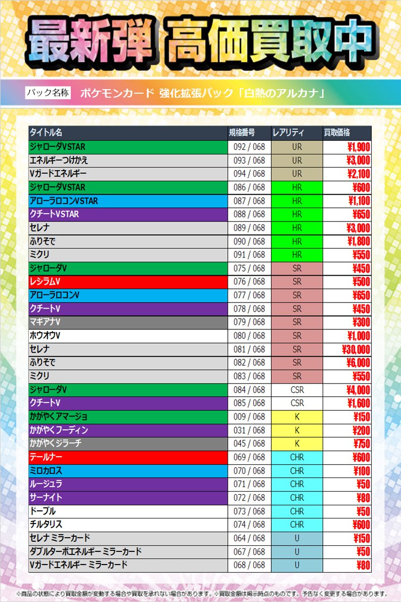Click the price ¥30,000

pyautogui.click(x=356, y=349)
